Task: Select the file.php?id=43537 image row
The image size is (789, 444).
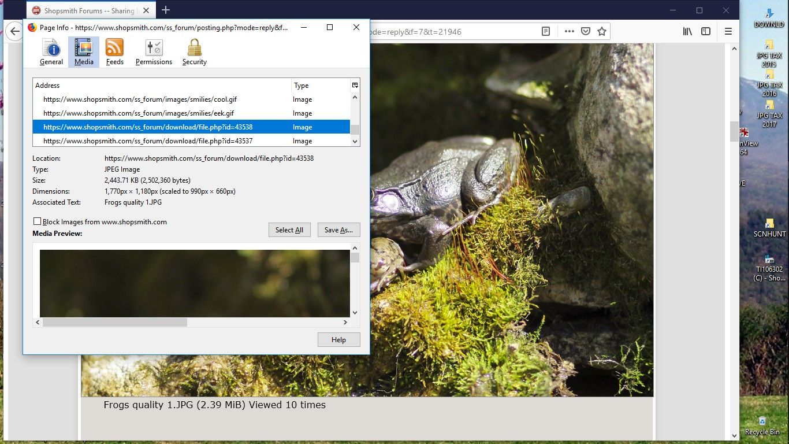Action: (191, 140)
